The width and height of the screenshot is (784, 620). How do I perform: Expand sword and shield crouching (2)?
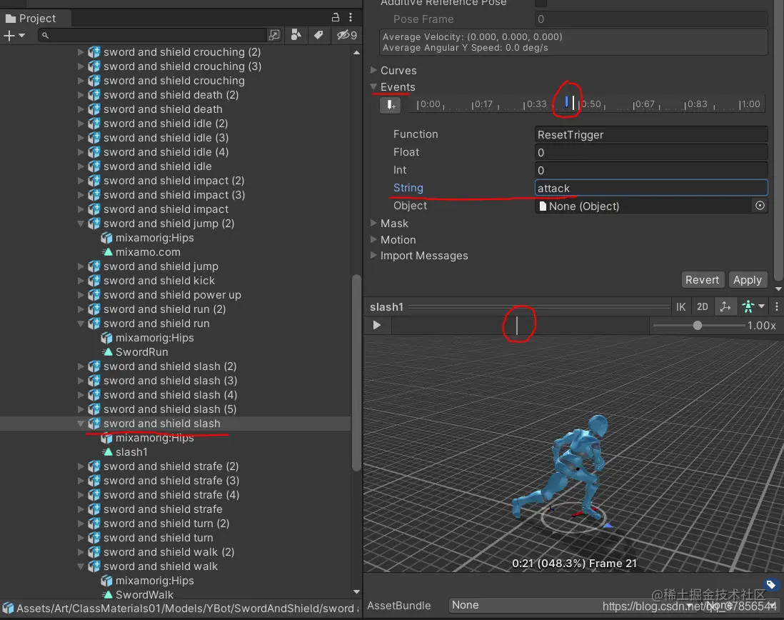click(81, 52)
